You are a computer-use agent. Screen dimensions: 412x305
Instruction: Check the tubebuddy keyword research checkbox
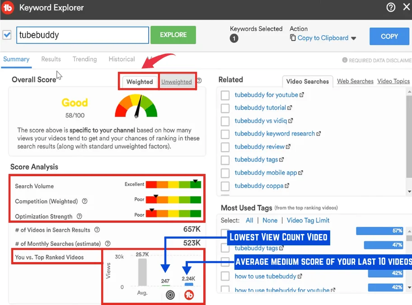pyautogui.click(x=225, y=134)
